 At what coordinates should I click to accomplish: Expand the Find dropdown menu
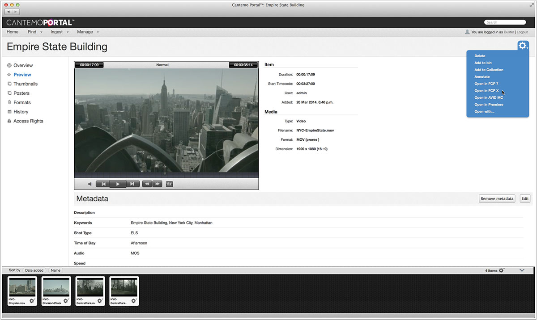35,32
